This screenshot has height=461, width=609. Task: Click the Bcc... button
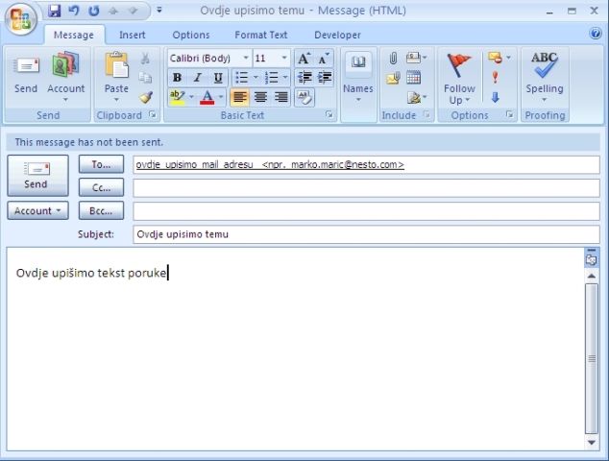101,210
